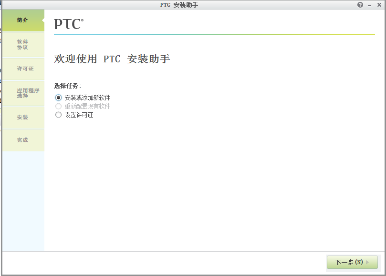Click the PTC logo
This screenshot has width=386, height=276.
tap(69, 24)
